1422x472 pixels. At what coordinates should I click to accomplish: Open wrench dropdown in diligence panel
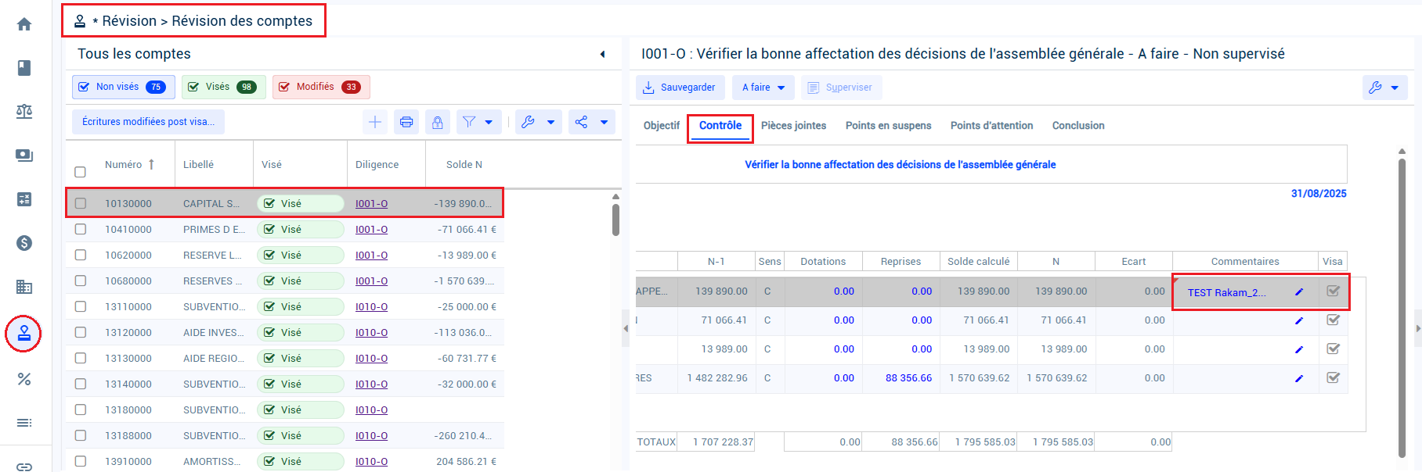point(1384,88)
